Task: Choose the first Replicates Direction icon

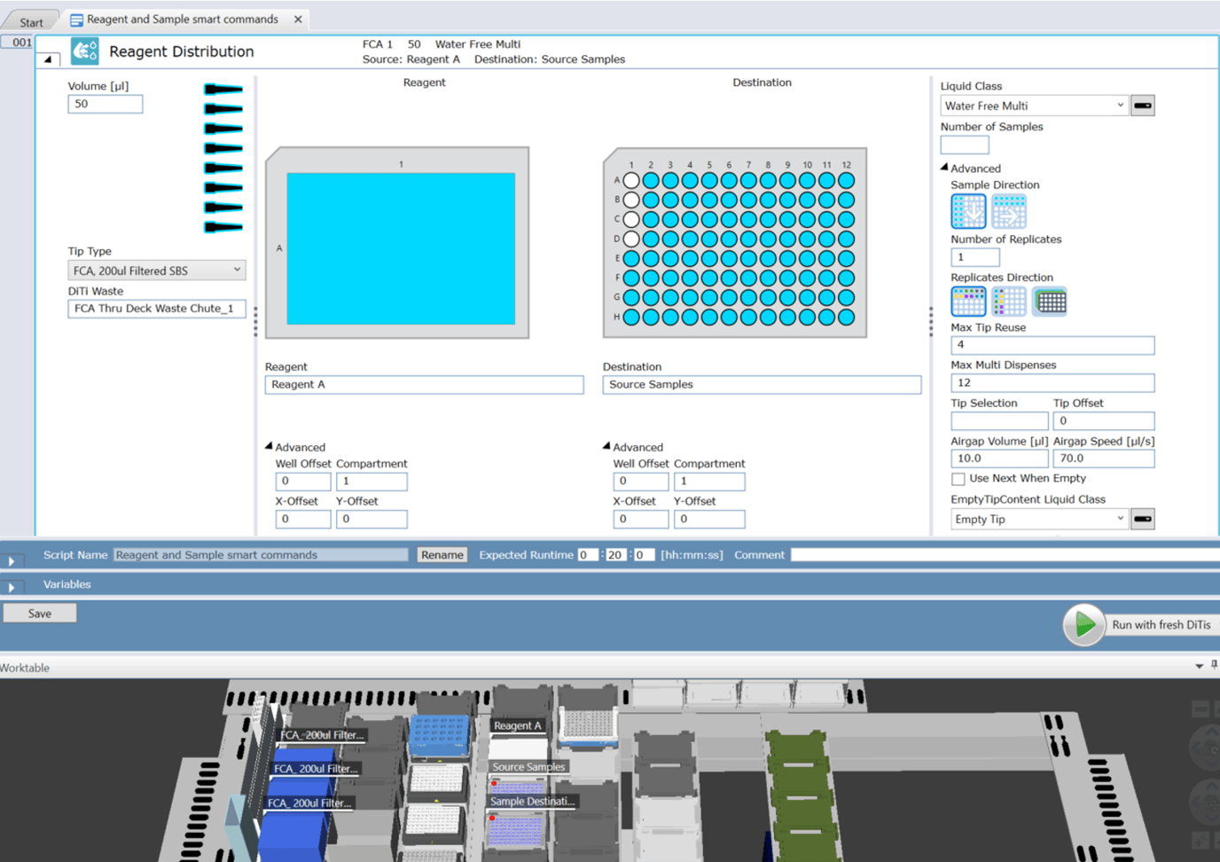Action: [x=968, y=302]
